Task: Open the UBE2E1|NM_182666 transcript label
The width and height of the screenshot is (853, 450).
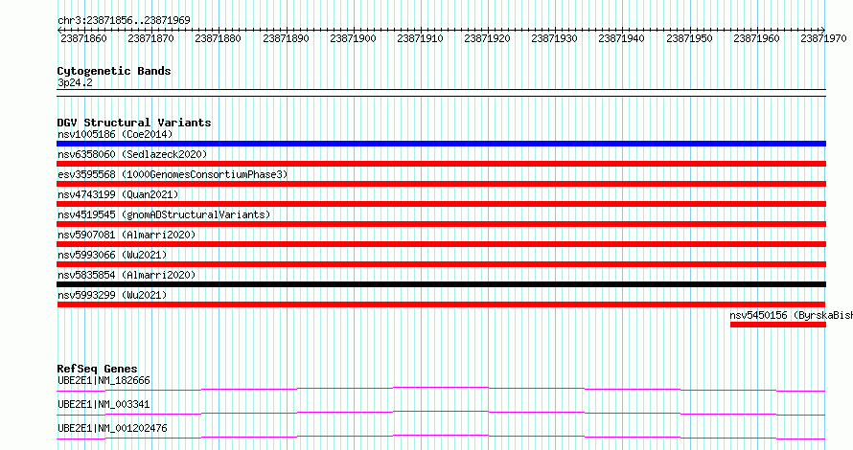Action: (x=104, y=380)
